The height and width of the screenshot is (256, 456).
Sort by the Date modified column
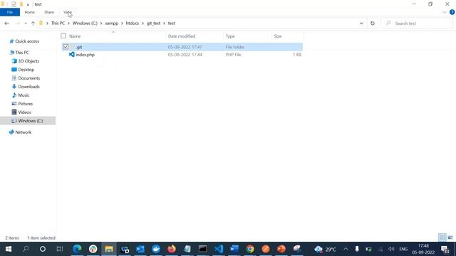click(182, 36)
